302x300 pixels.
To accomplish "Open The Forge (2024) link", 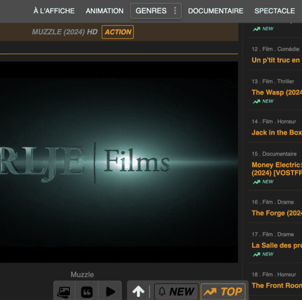I will pyautogui.click(x=277, y=213).
